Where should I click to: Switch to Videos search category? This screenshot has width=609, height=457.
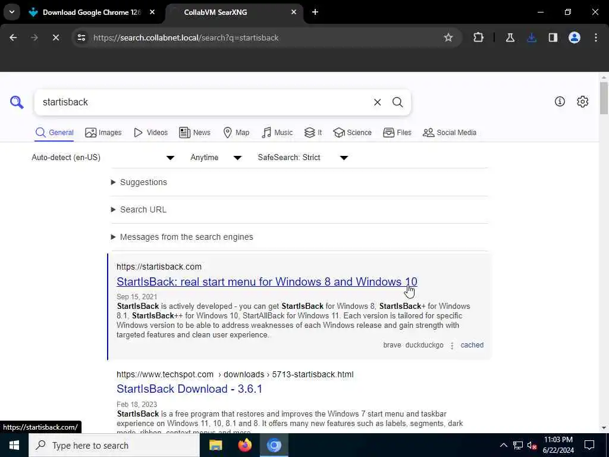click(150, 133)
